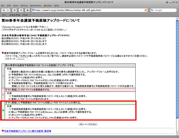Image resolution: width=179 pixels, height=138 pixels.
Task: Click the orange RSS icon in address bar
Action: pos(146,10)
